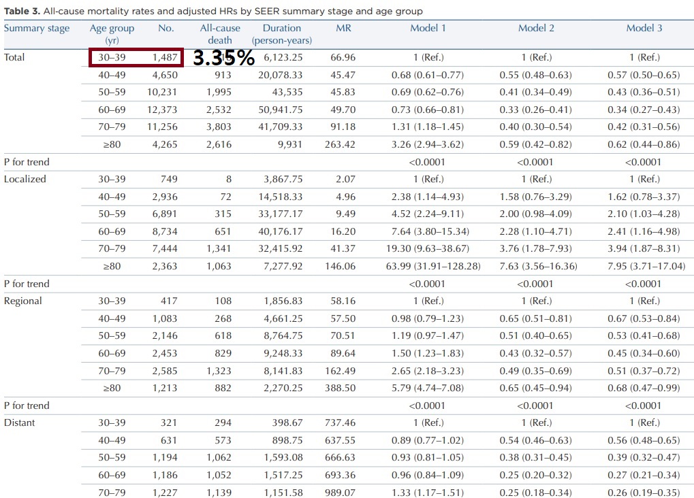Click Model 1 value 2.38 (1.14–4.93)
This screenshot has height=498, width=694.
click(x=428, y=197)
